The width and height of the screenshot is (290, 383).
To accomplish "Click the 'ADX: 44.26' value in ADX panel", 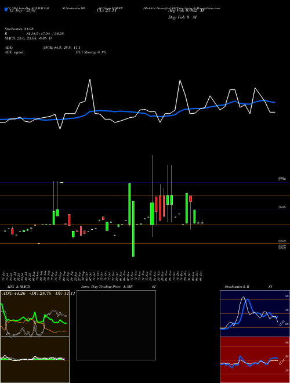I will pyautogui.click(x=14, y=294).
